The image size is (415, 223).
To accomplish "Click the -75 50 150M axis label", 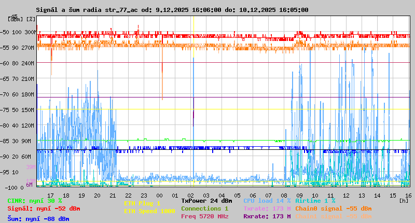I will pos(17,110).
